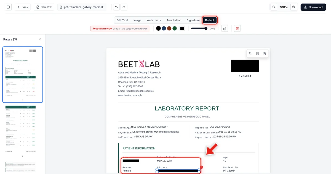Create a New PDF

tap(44, 7)
